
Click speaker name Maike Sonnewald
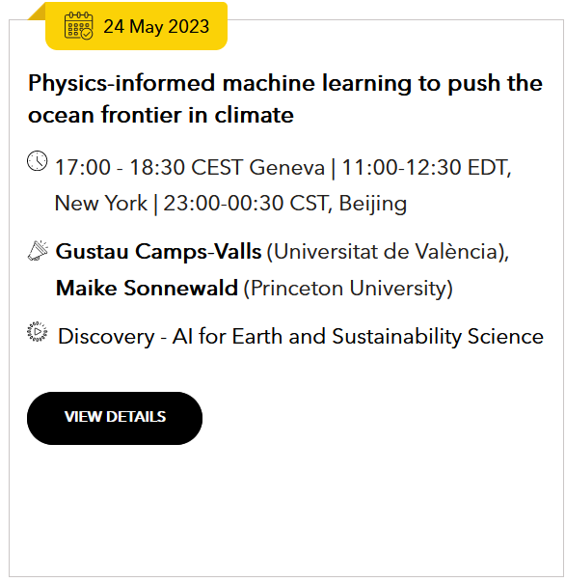pyautogui.click(x=147, y=288)
